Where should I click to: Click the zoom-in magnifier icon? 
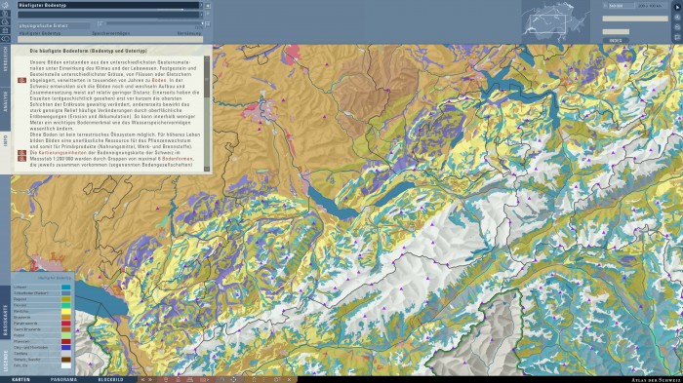pyautogui.click(x=677, y=17)
